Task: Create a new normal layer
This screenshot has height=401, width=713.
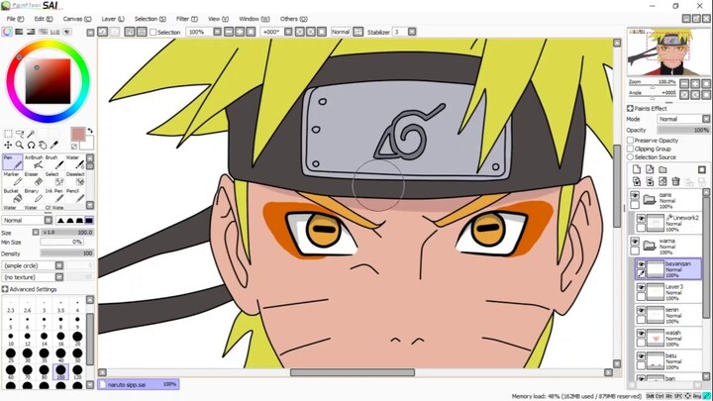Action: [x=637, y=169]
